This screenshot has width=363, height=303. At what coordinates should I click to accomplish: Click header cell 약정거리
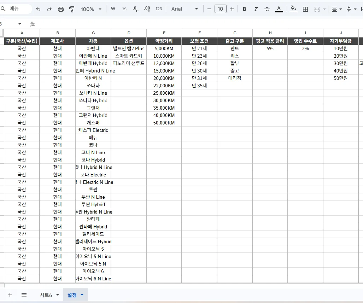(x=164, y=41)
